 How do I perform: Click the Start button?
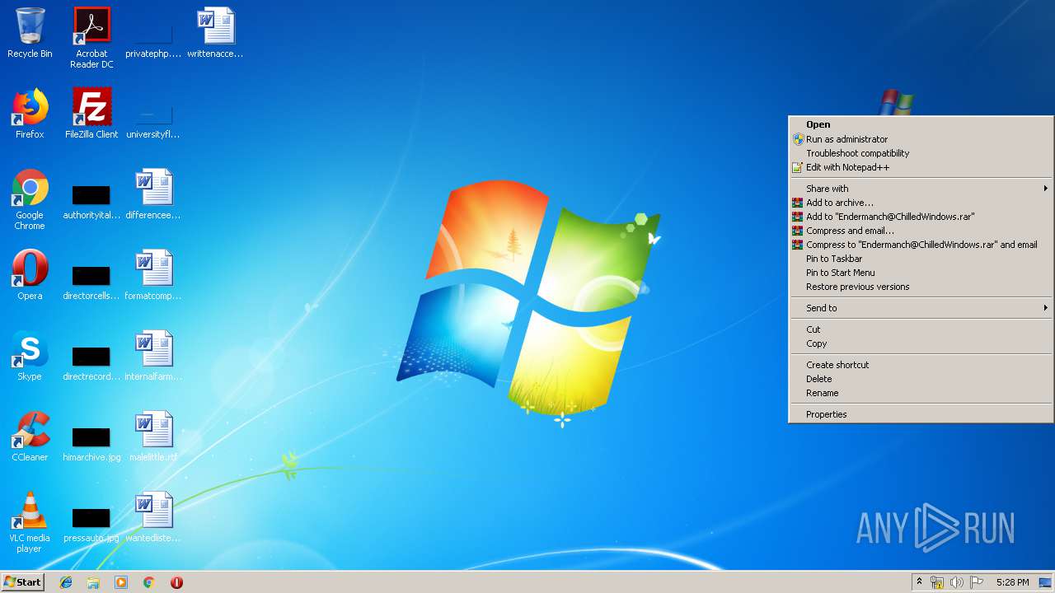click(x=23, y=582)
